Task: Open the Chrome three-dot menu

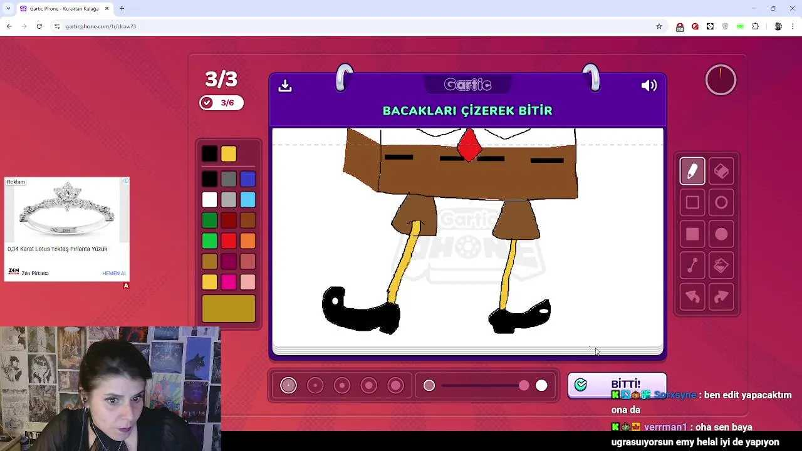Action: click(793, 26)
